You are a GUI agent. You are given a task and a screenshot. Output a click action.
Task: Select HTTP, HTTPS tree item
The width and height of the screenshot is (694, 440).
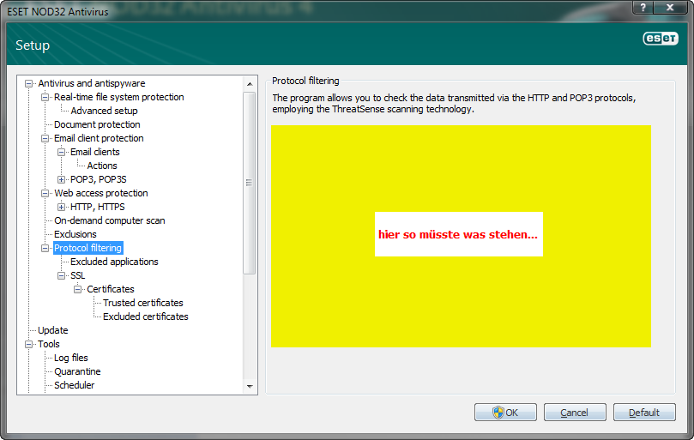pyautogui.click(x=98, y=207)
